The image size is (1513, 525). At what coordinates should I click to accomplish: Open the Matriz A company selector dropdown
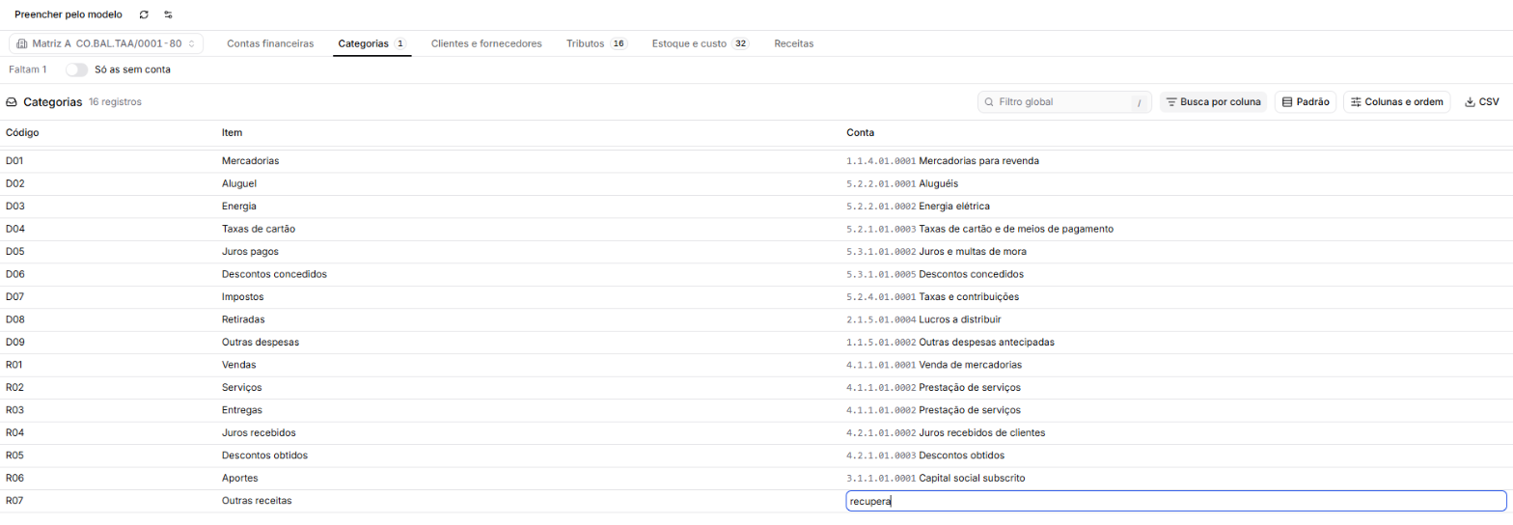106,43
